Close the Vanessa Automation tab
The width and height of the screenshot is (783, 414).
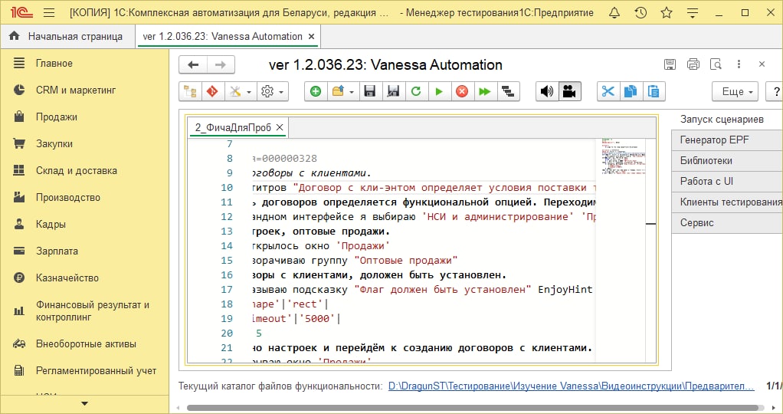[x=311, y=37]
